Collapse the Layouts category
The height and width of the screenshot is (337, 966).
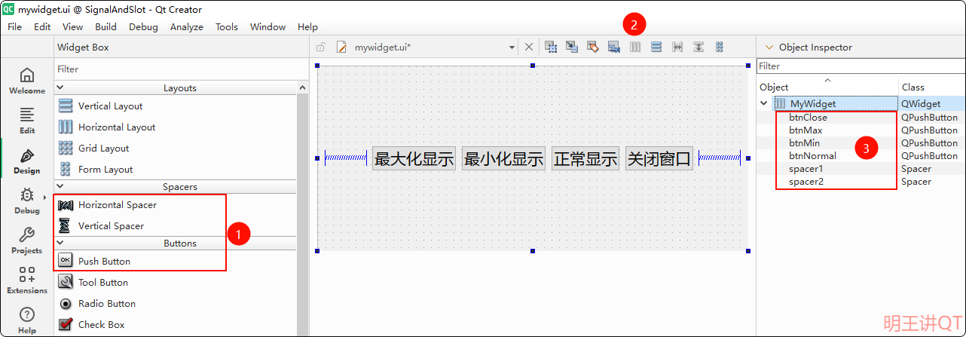(60, 87)
